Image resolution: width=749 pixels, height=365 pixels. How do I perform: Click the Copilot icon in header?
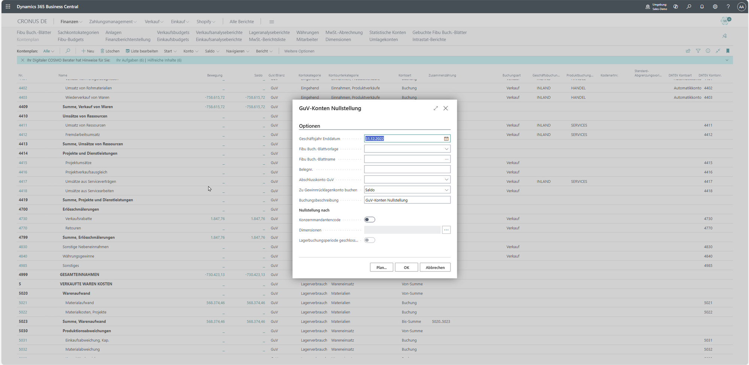(x=676, y=7)
